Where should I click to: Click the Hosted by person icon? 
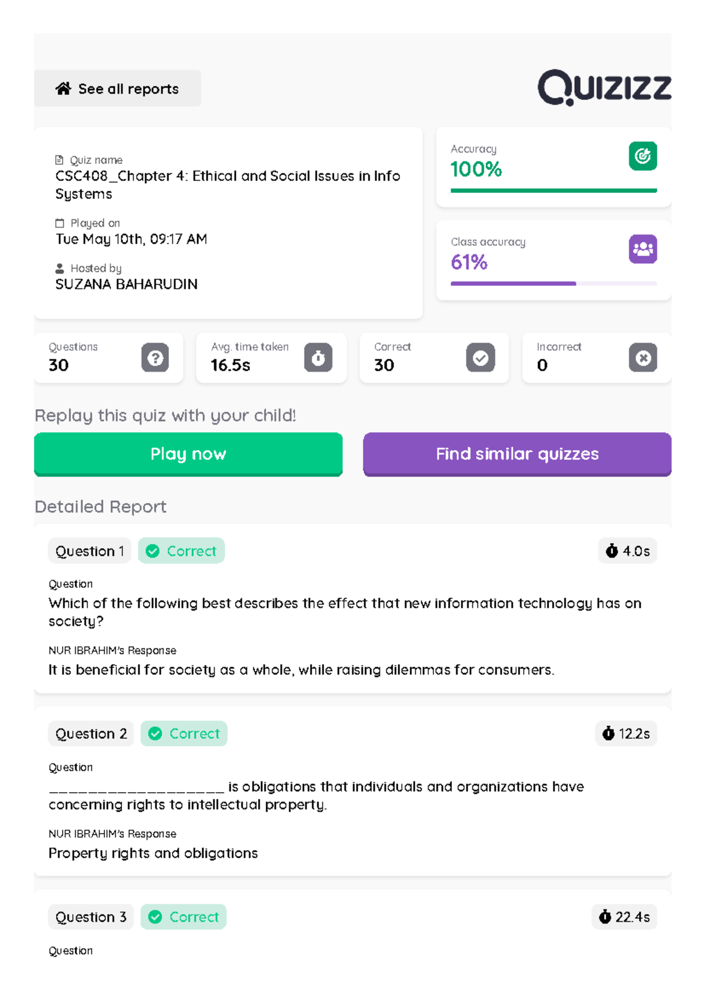pos(60,268)
